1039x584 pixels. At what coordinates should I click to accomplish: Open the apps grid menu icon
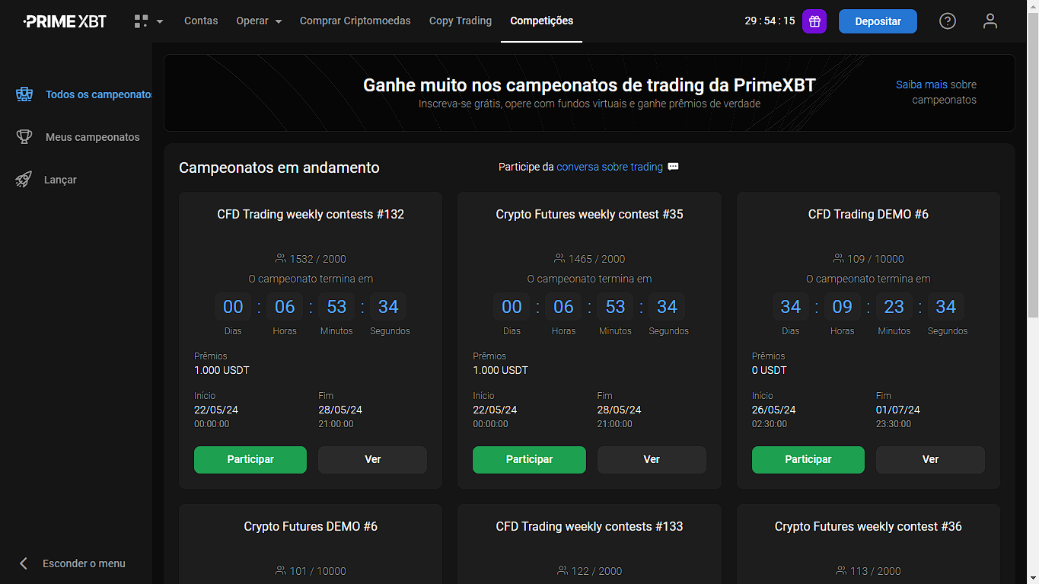pos(141,21)
